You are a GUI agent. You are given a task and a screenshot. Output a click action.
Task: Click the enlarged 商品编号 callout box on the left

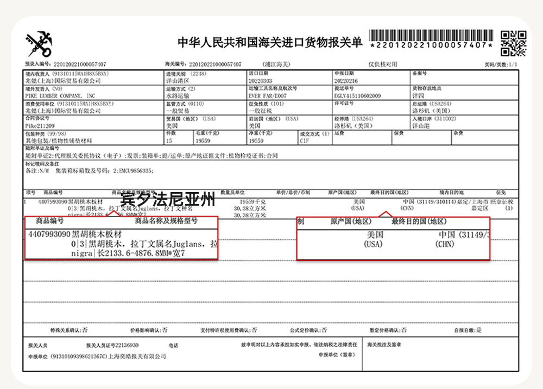tap(121, 238)
